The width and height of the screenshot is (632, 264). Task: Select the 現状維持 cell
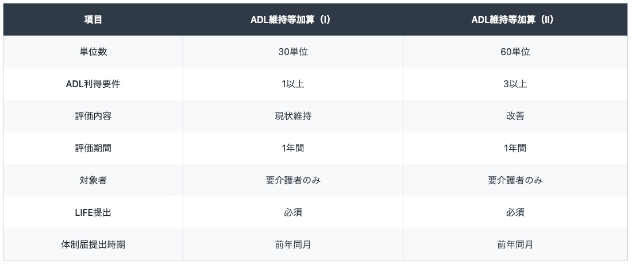click(293, 116)
